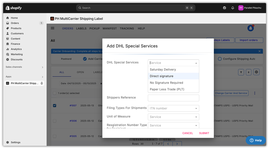
Task: Open the blue app notification bell
Action: click(250, 28)
